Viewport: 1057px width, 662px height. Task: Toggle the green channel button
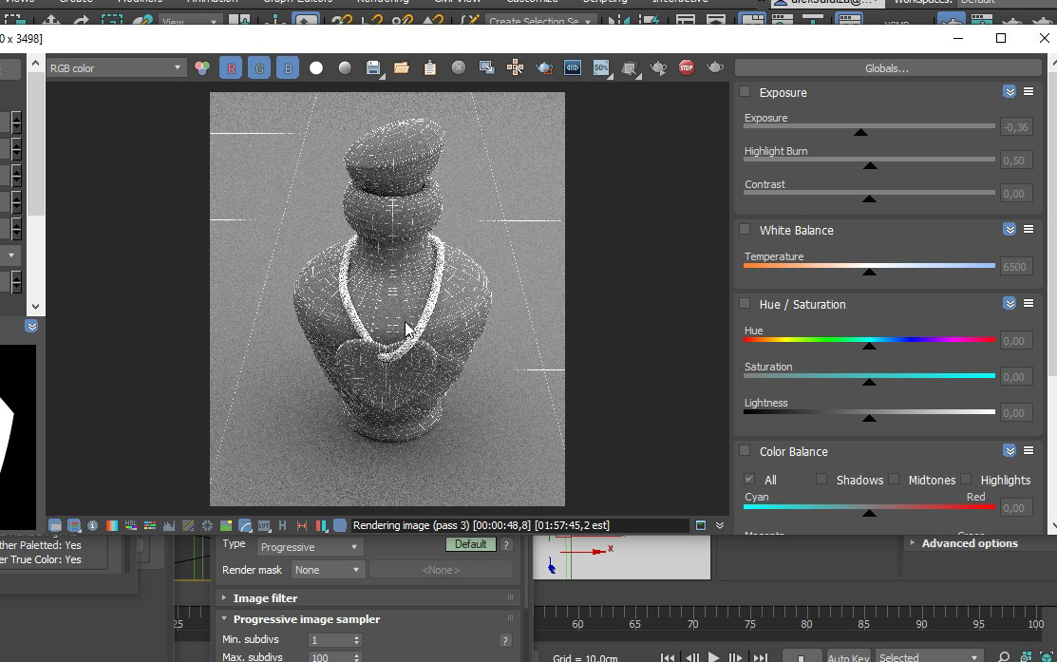(x=259, y=68)
